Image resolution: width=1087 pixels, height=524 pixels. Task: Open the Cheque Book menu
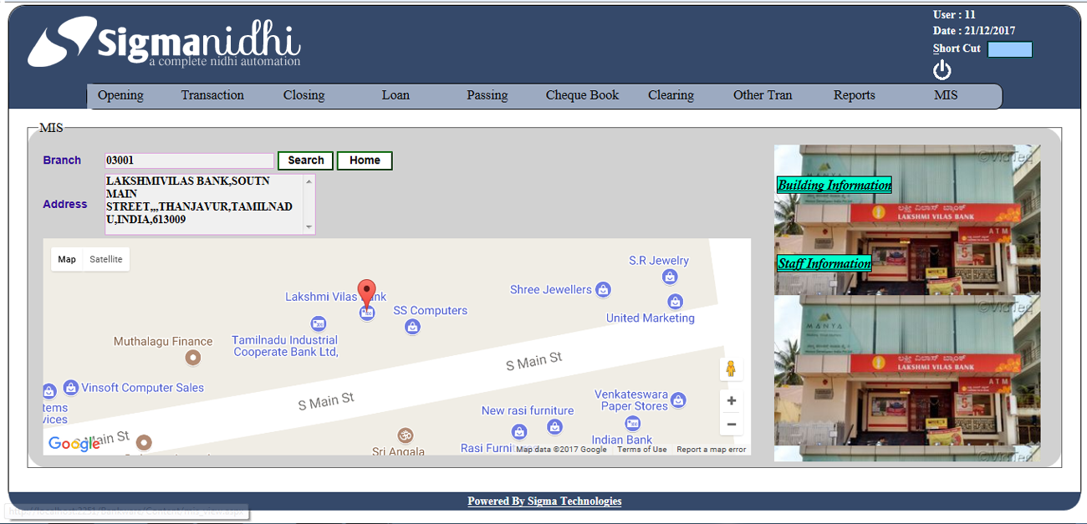(583, 95)
